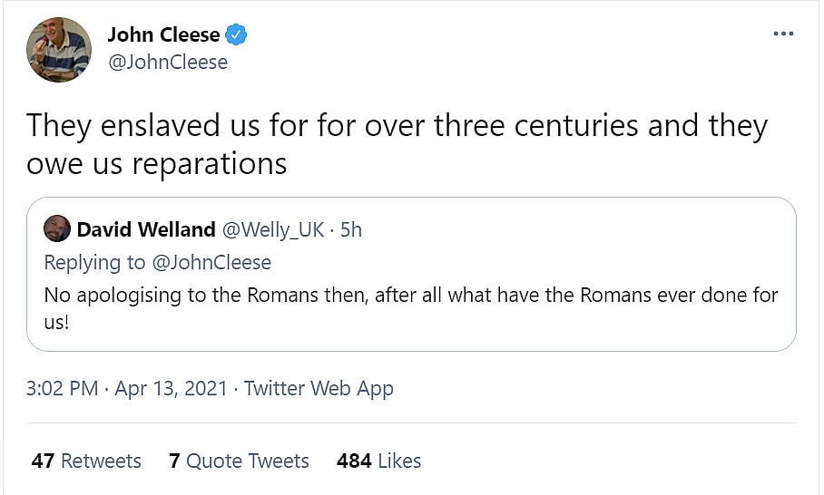Screen dimensions: 824x495
Task: Click the 3:02 PM time link
Action: pyautogui.click(x=62, y=388)
